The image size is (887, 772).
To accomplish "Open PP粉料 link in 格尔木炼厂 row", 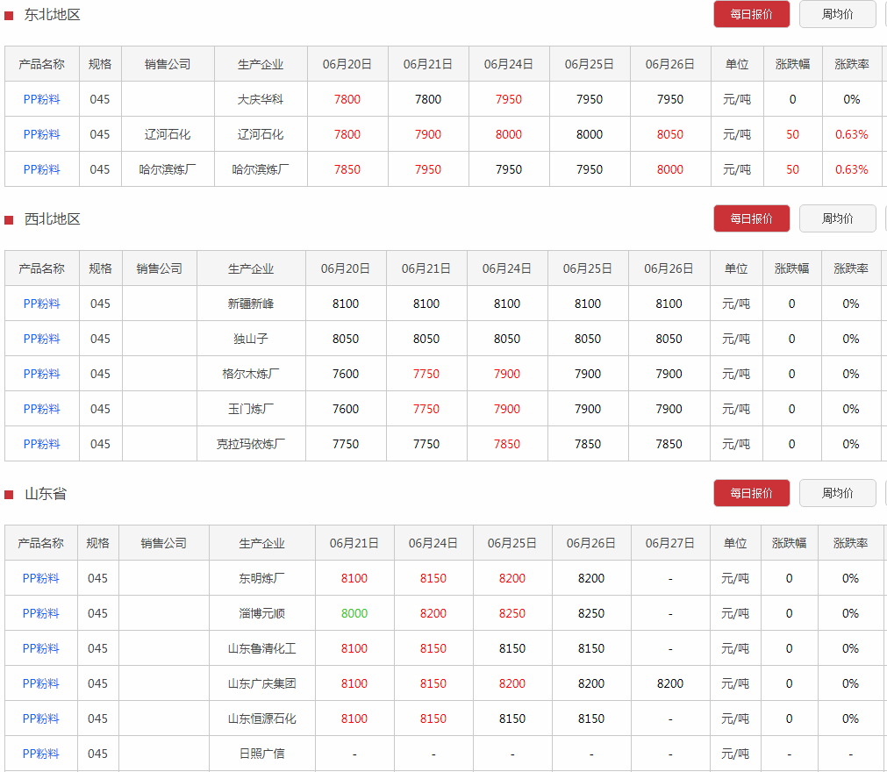I will point(41,374).
